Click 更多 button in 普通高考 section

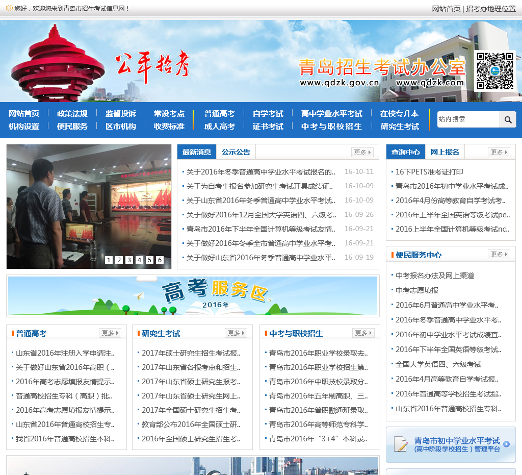[110, 333]
